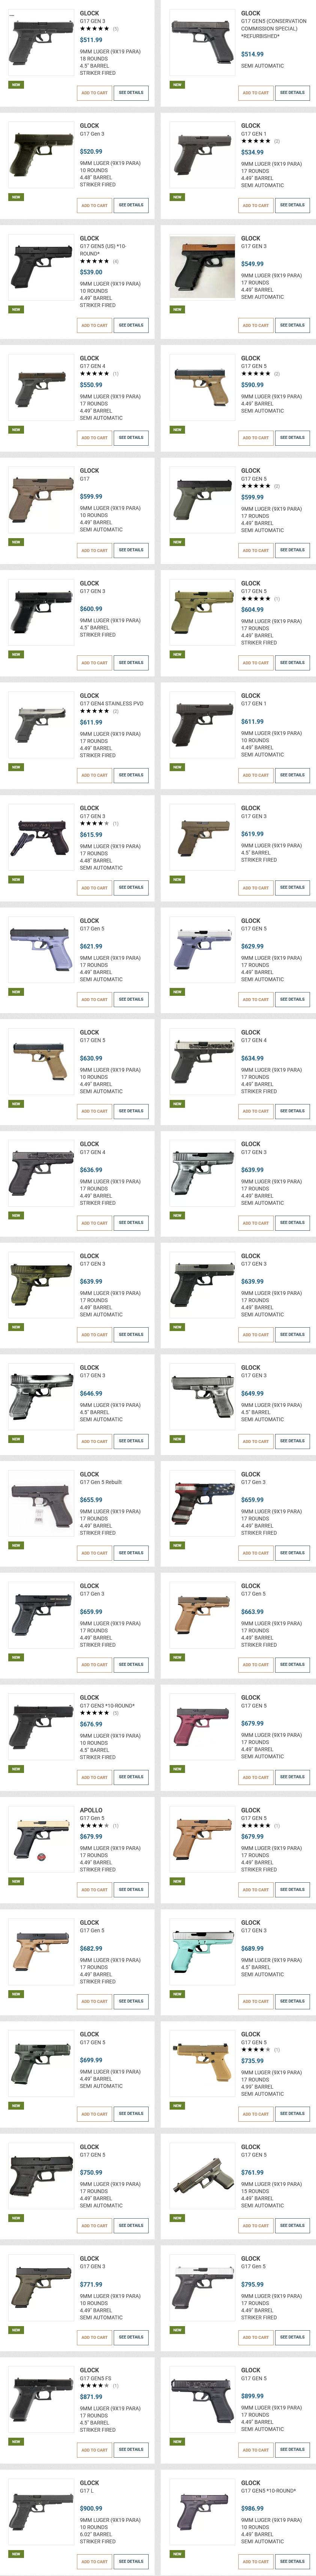Add the $514.99 refurbished G17 Gen5 to cart

(x=255, y=93)
